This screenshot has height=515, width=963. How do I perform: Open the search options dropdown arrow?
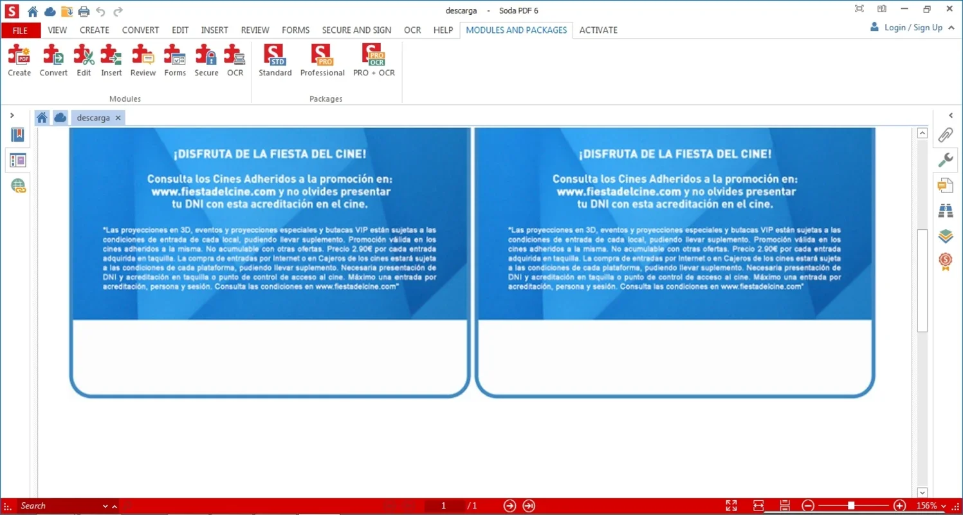coord(105,507)
